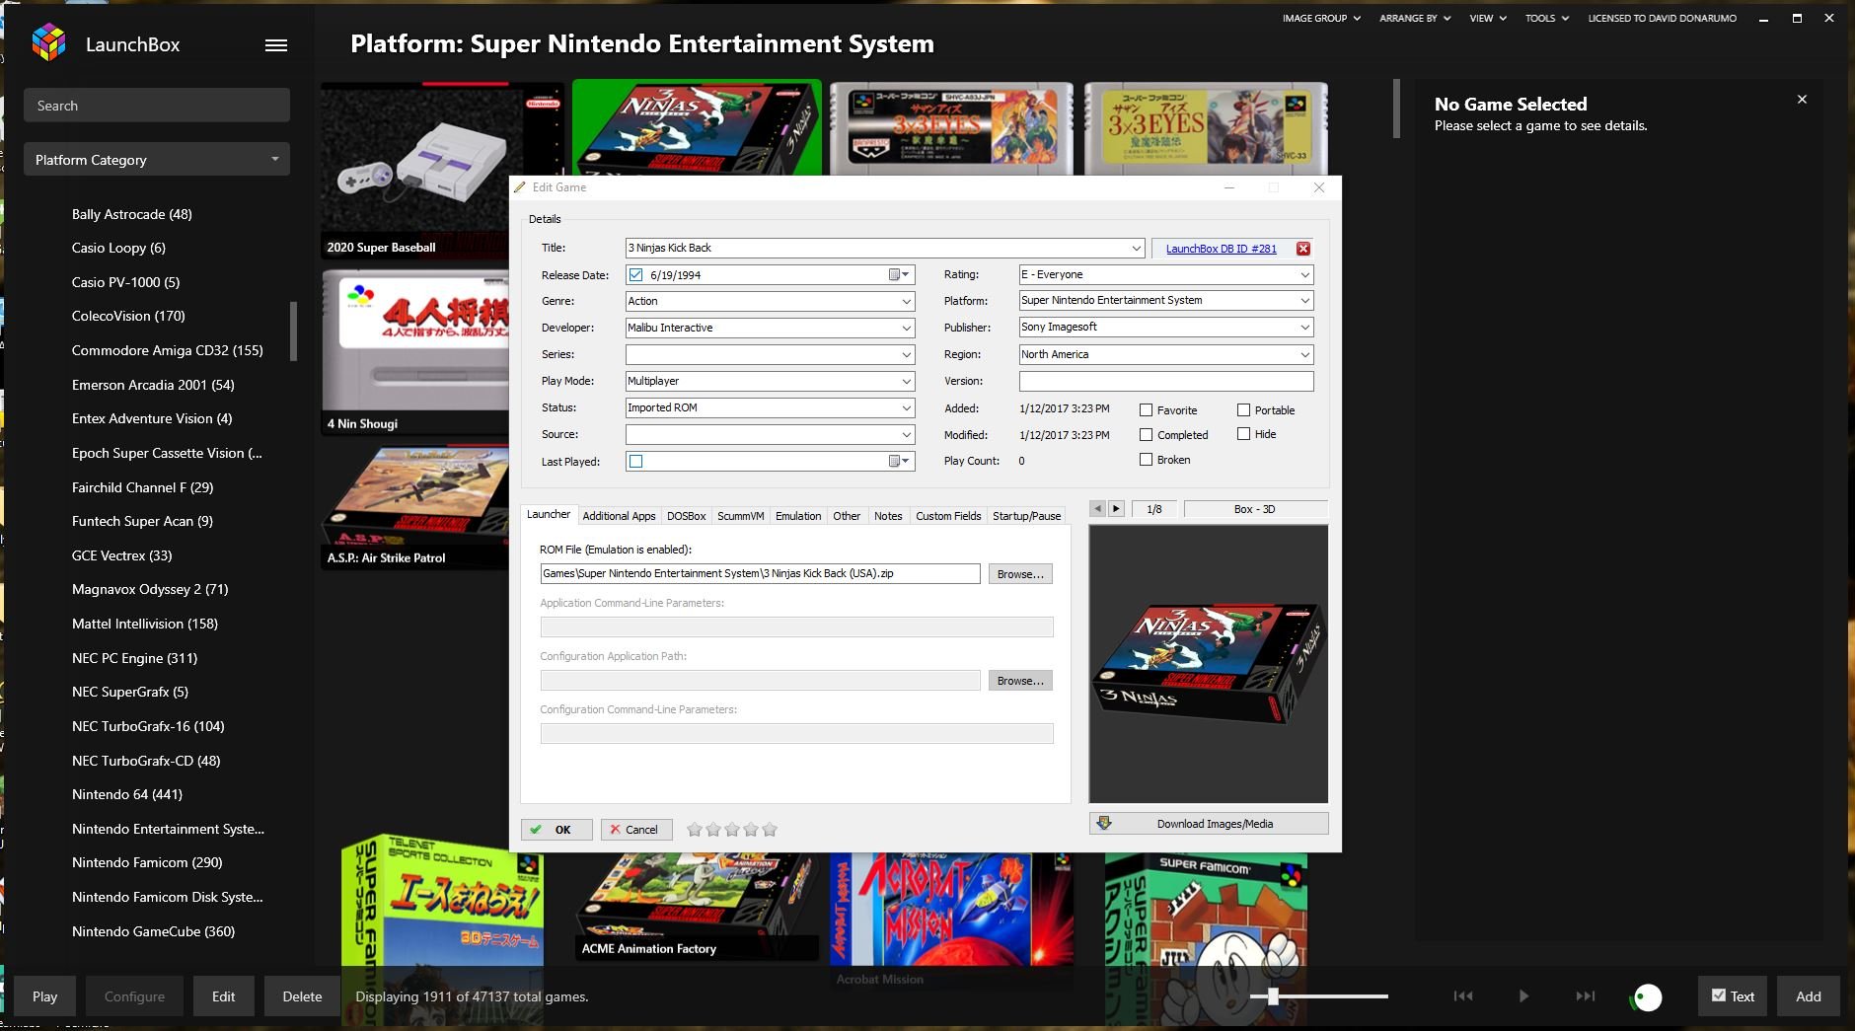Expand the Title dropdown
This screenshot has width=1855, height=1031.
1136,249
